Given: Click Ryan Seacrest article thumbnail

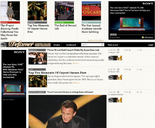Looking at the screenshot, I should [x=38, y=58].
